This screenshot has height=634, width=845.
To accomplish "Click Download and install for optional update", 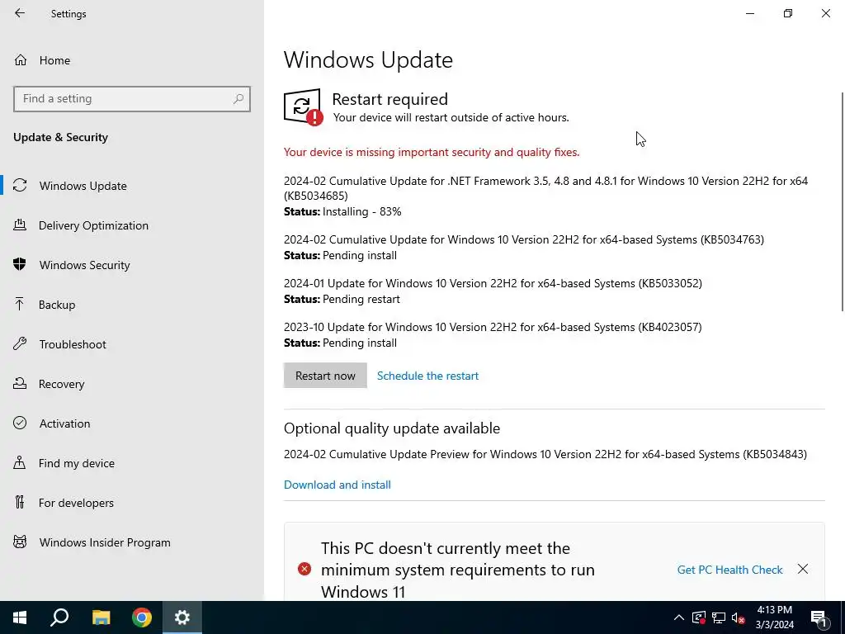I will click(338, 485).
